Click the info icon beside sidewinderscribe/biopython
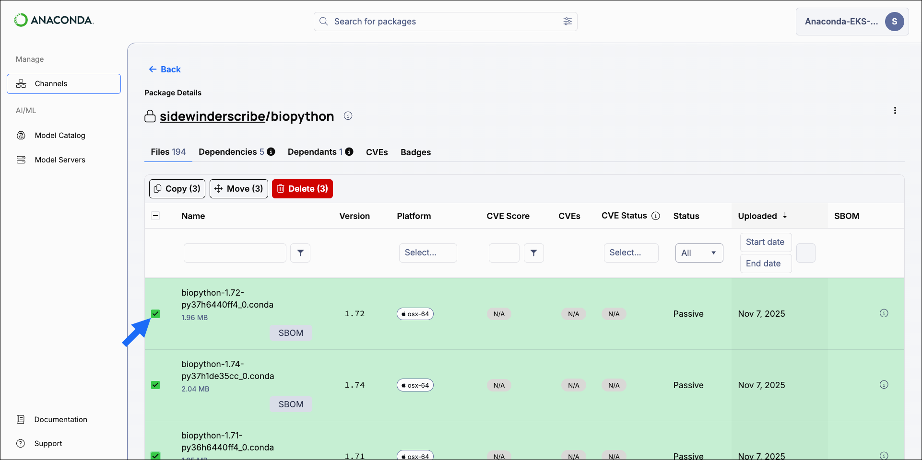 pyautogui.click(x=348, y=115)
